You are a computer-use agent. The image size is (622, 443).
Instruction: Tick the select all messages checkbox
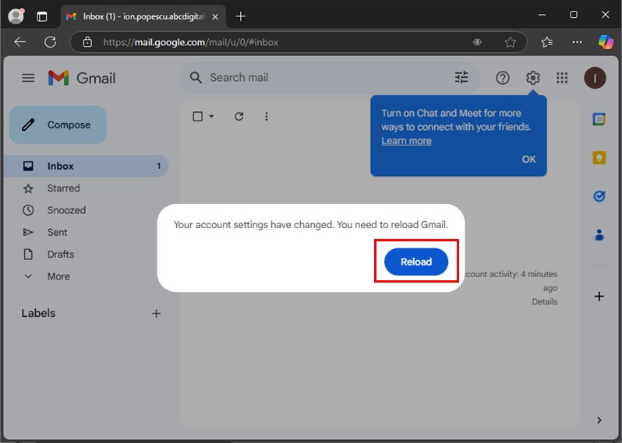pos(197,117)
